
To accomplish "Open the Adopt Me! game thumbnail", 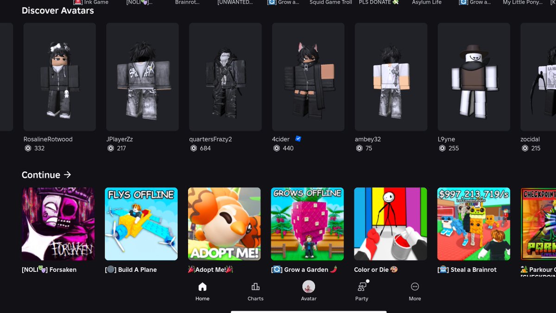I will click(x=224, y=224).
